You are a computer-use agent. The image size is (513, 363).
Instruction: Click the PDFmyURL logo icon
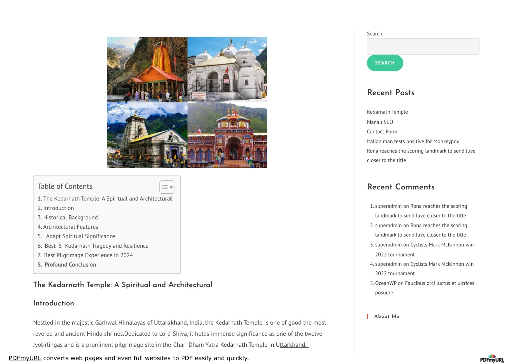pyautogui.click(x=492, y=359)
